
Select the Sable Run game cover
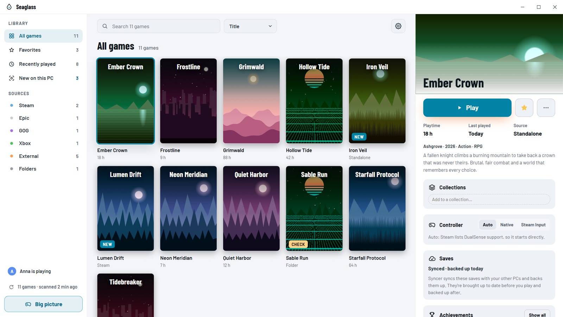click(314, 209)
